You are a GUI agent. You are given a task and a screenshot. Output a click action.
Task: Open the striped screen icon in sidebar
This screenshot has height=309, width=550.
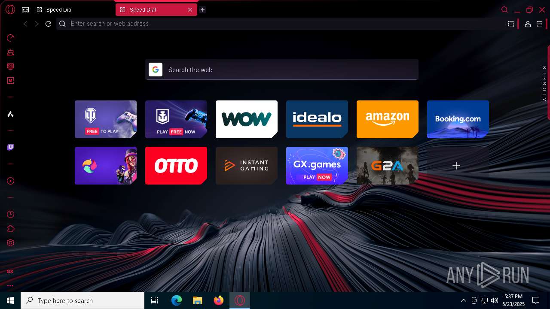(10, 67)
